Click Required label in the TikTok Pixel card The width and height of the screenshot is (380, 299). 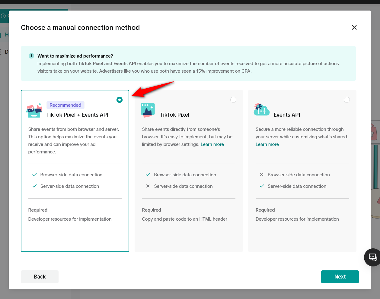[x=152, y=210]
